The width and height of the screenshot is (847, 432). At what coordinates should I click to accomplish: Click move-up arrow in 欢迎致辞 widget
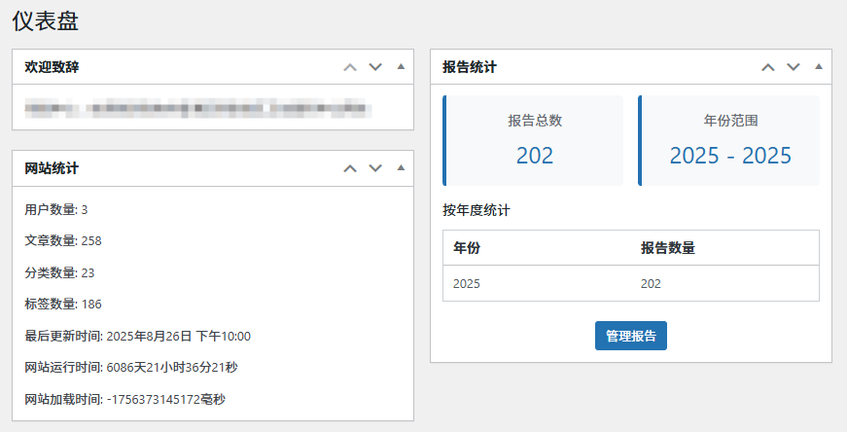[350, 67]
